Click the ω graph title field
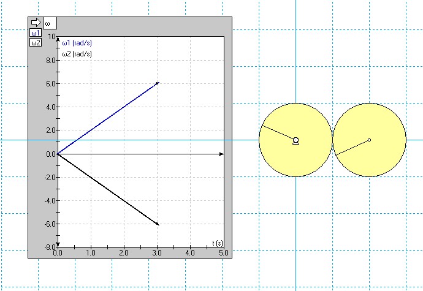The image size is (423, 291). tap(49, 23)
